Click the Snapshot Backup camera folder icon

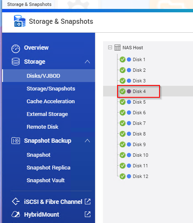pyautogui.click(x=16, y=141)
